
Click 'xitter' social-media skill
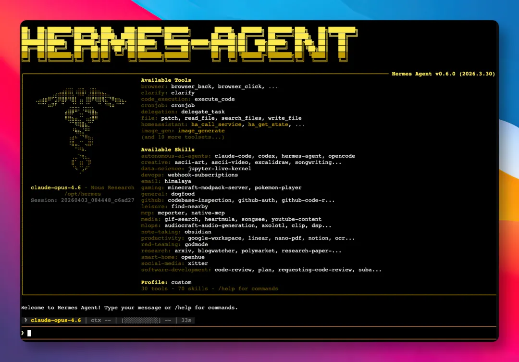pos(198,263)
